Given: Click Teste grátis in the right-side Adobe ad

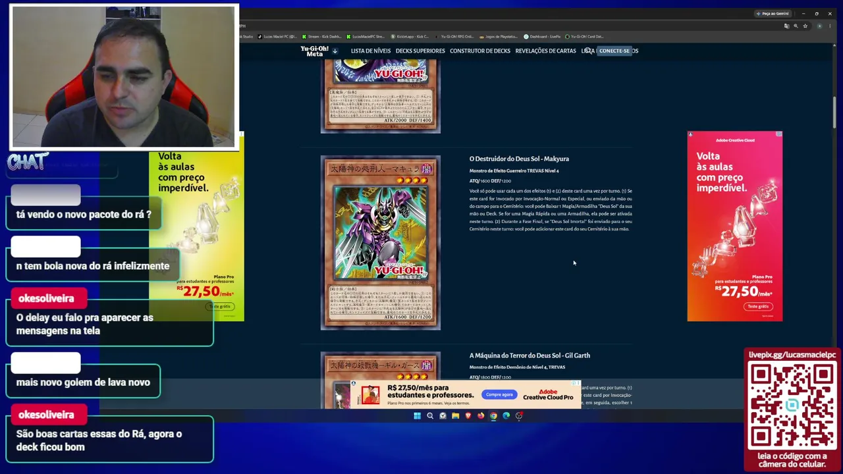Looking at the screenshot, I should click(758, 306).
